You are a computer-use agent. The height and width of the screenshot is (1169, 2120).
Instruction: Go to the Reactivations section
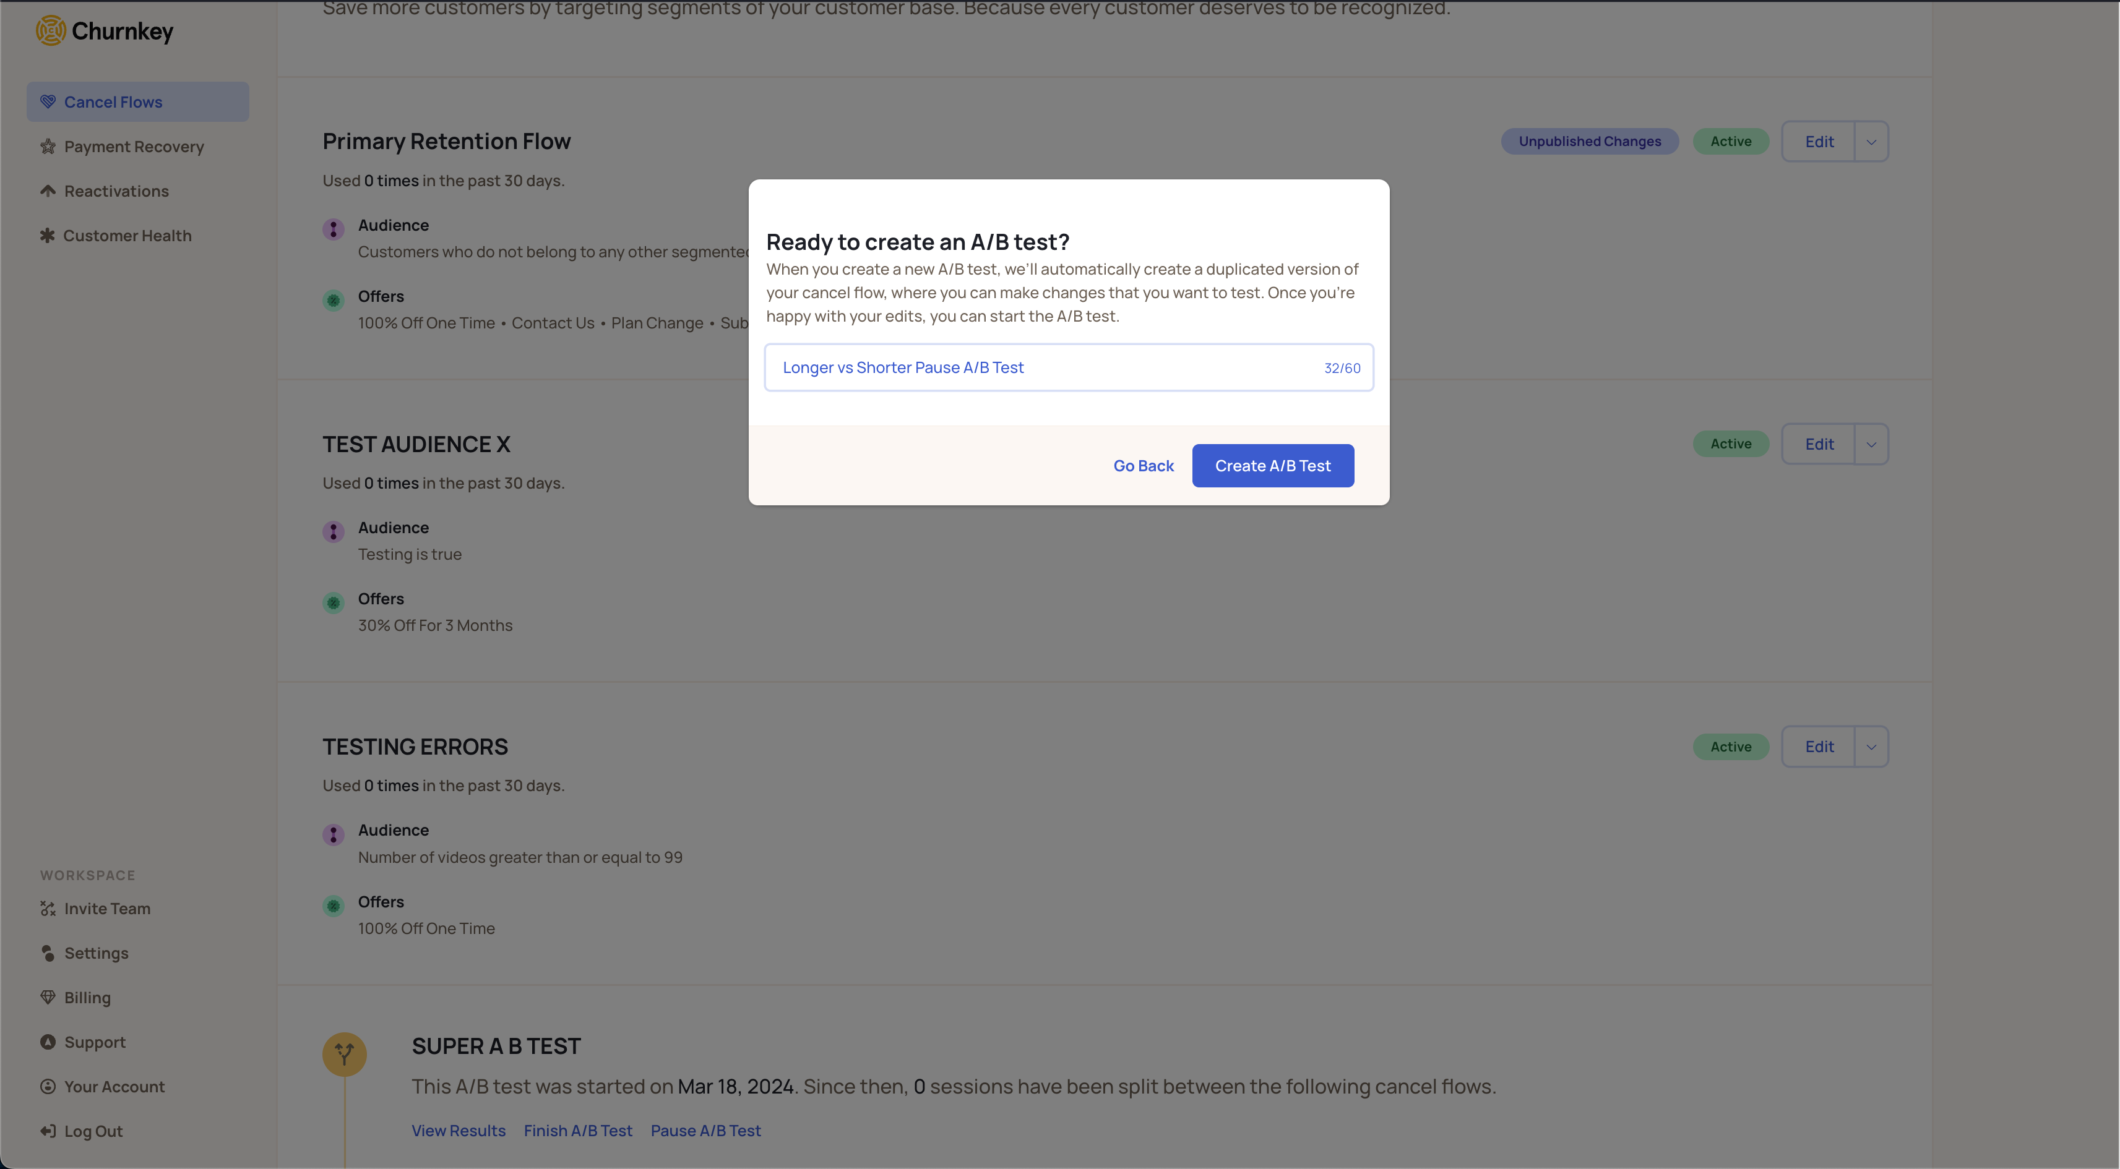pyautogui.click(x=116, y=191)
